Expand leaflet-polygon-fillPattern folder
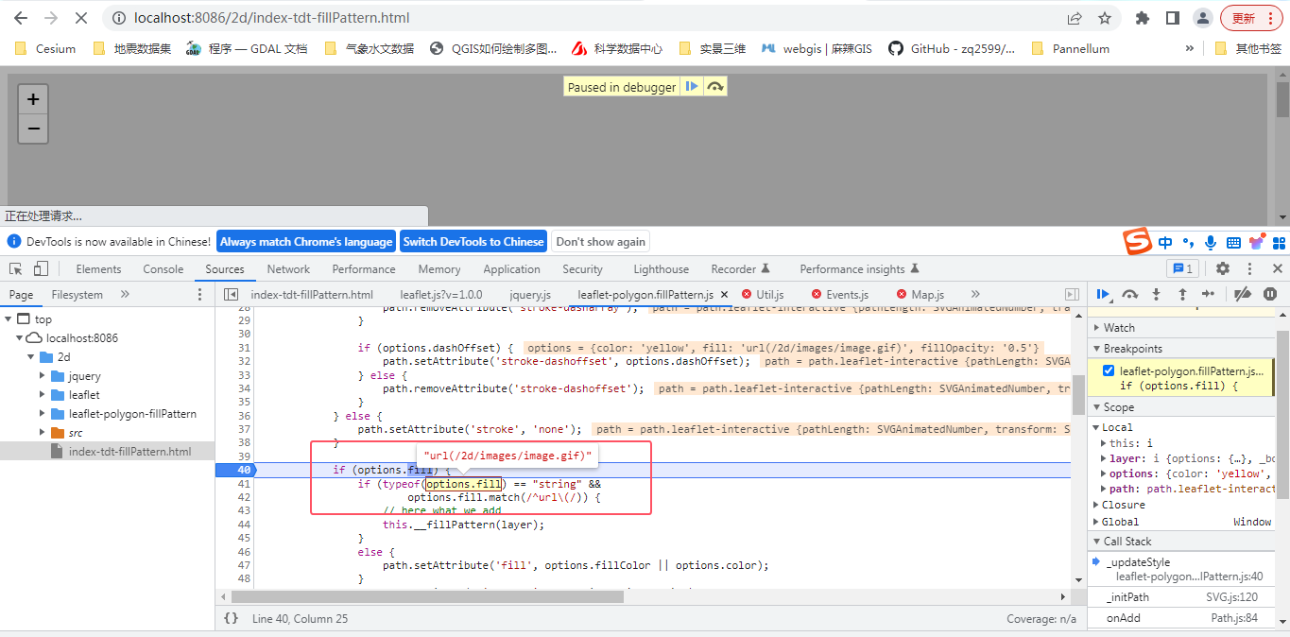Image resolution: width=1290 pixels, height=637 pixels. tap(43, 414)
